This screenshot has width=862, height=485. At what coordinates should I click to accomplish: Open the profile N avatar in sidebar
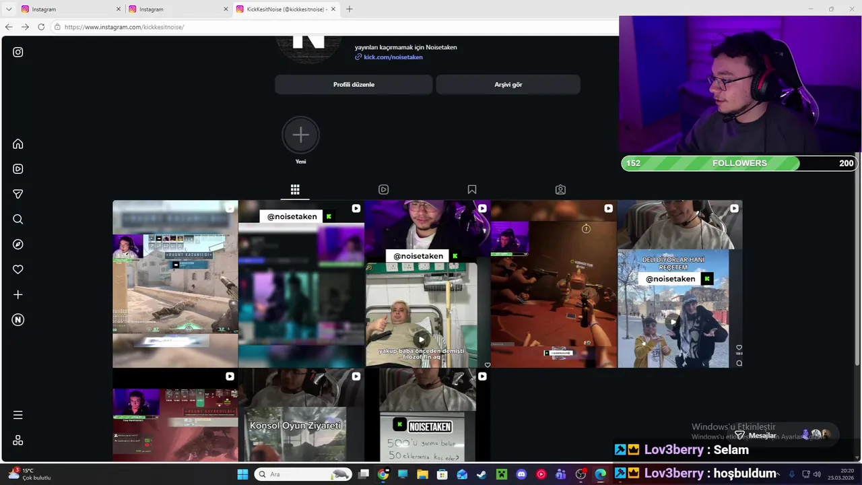18,320
